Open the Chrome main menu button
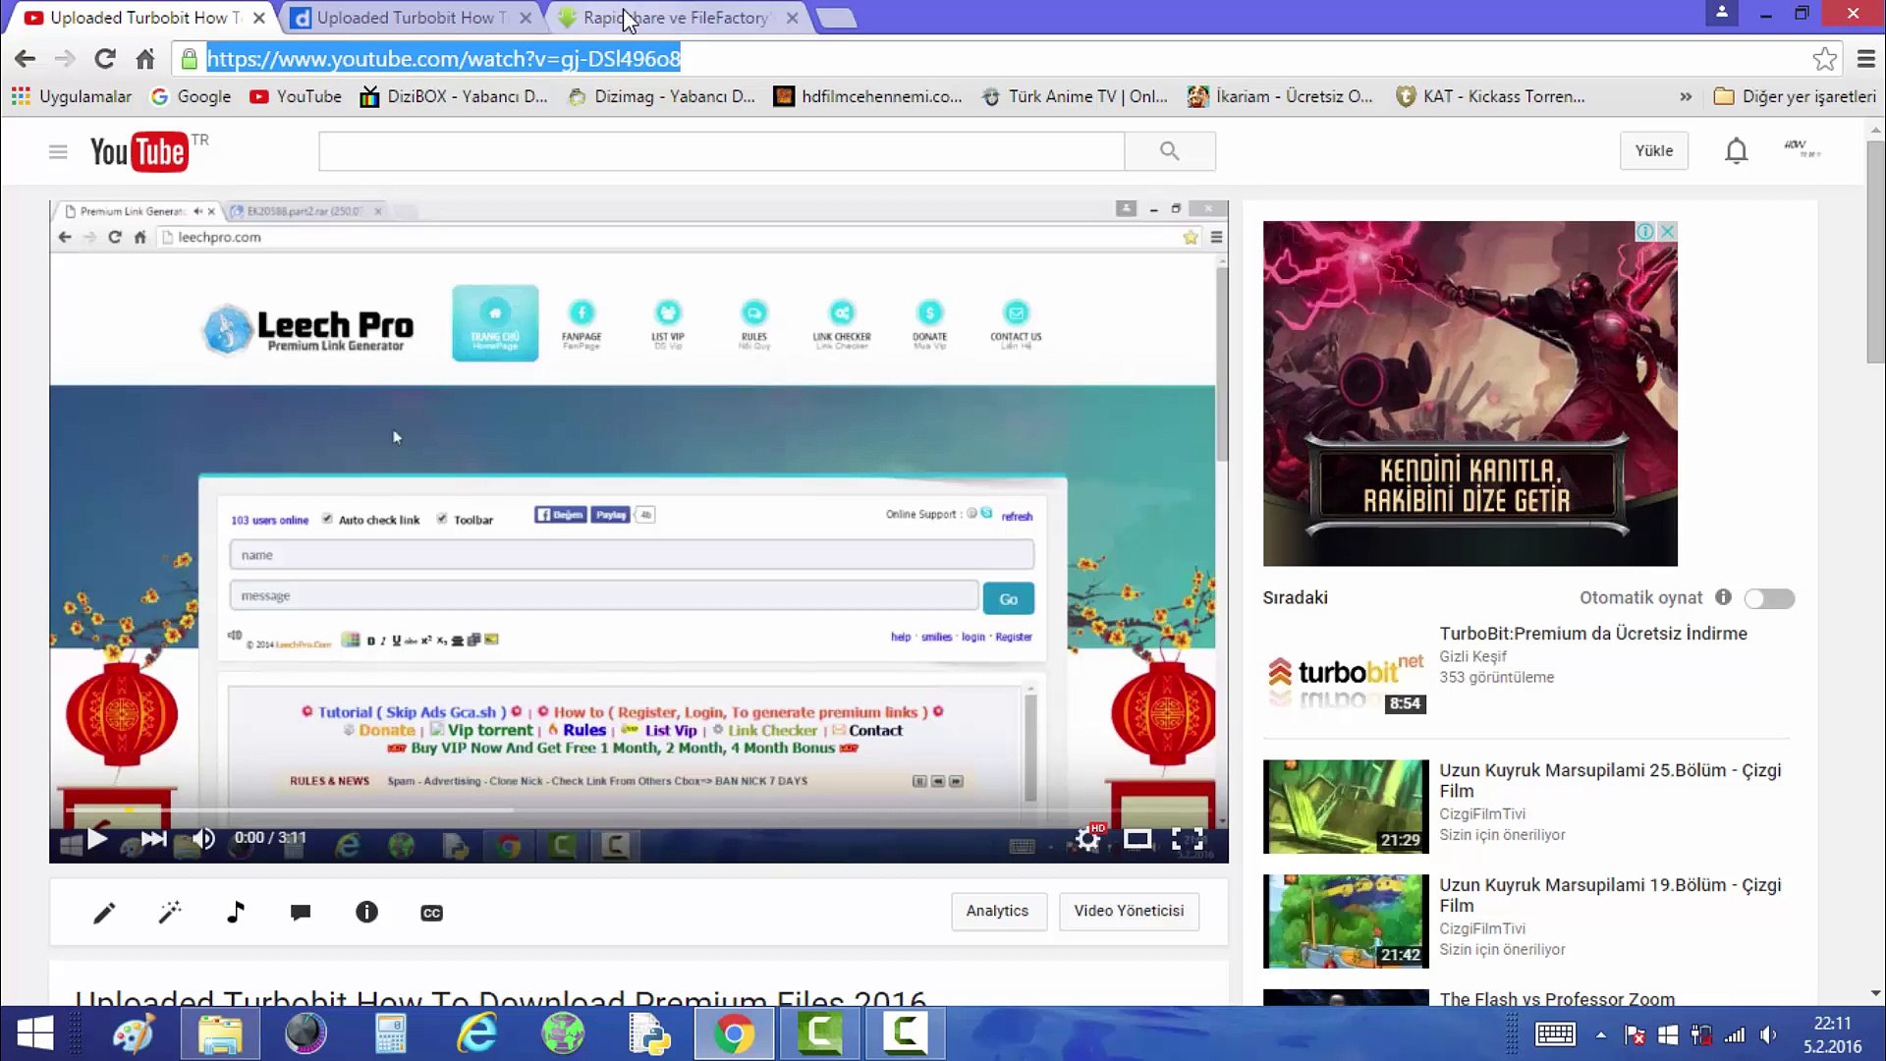Viewport: 1886px width, 1061px height. [1866, 59]
